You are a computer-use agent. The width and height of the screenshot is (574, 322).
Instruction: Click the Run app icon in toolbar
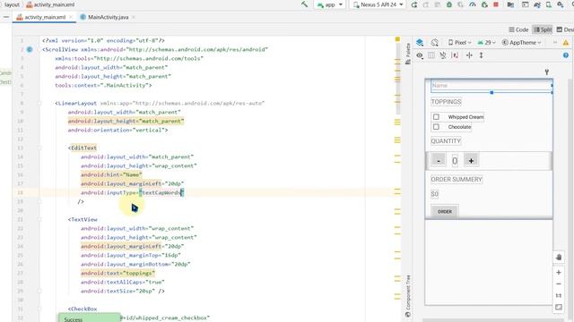(x=414, y=4)
